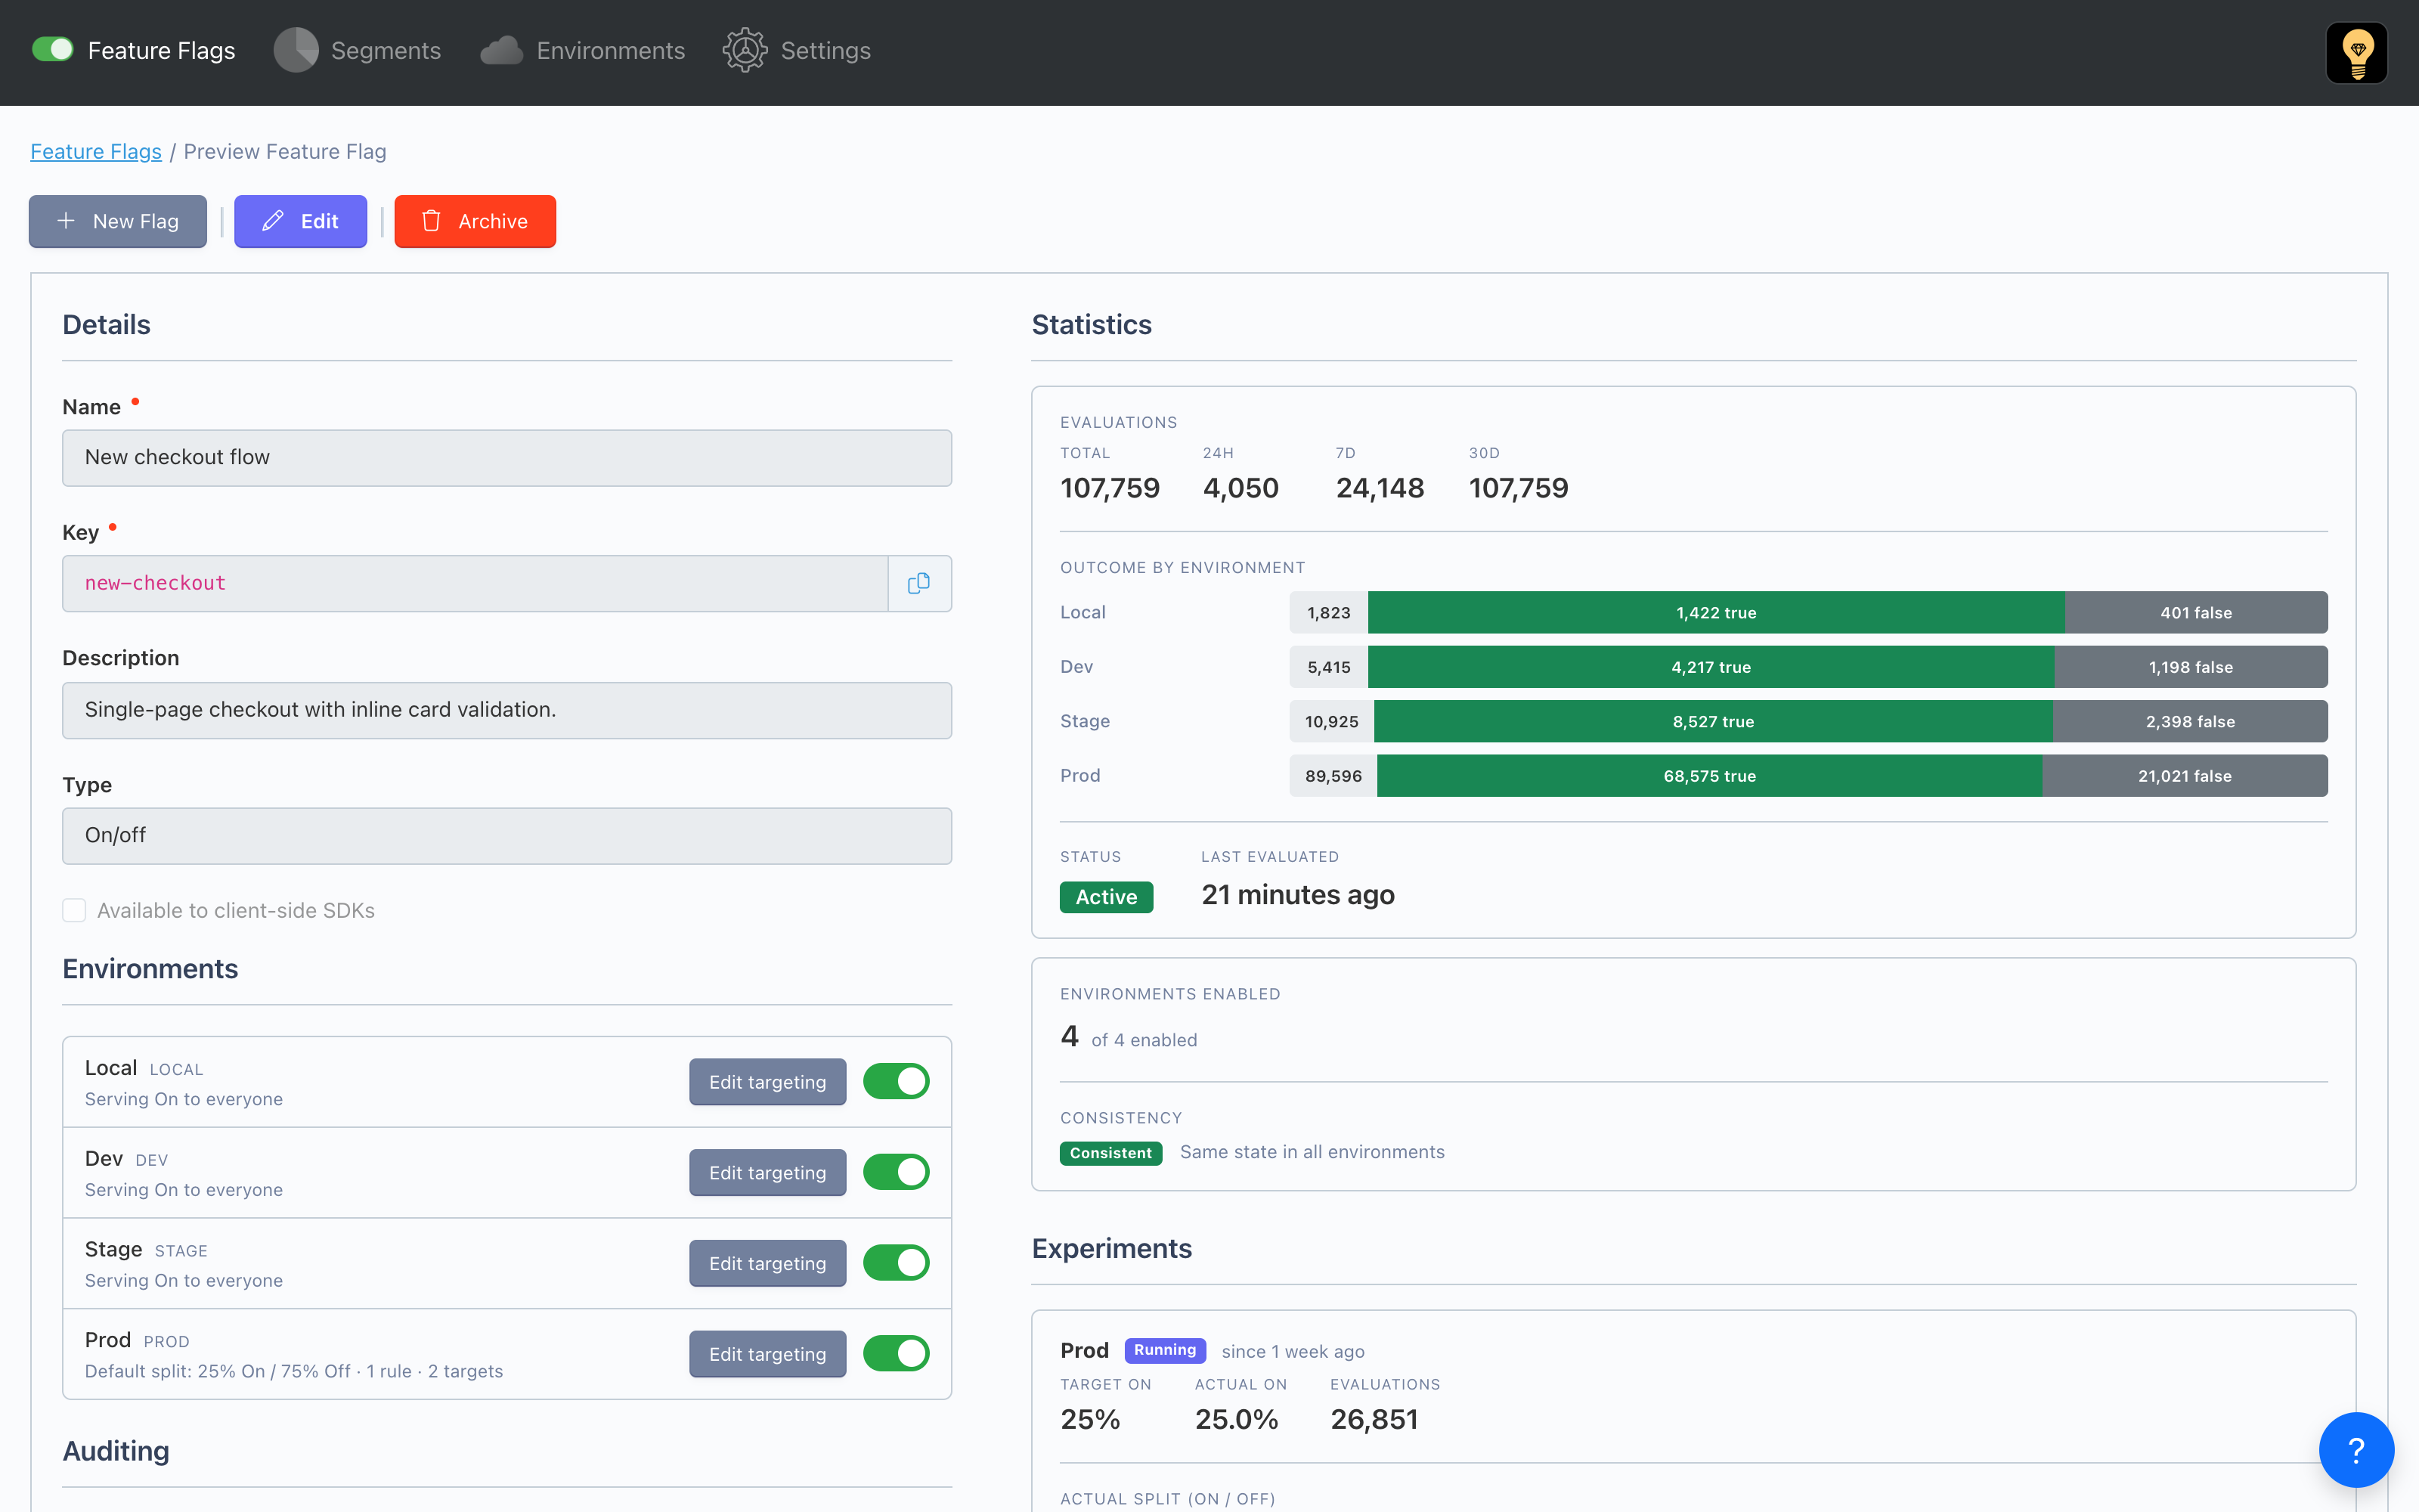Click the Settings gear icon
2419x1512 pixels.
(x=745, y=50)
